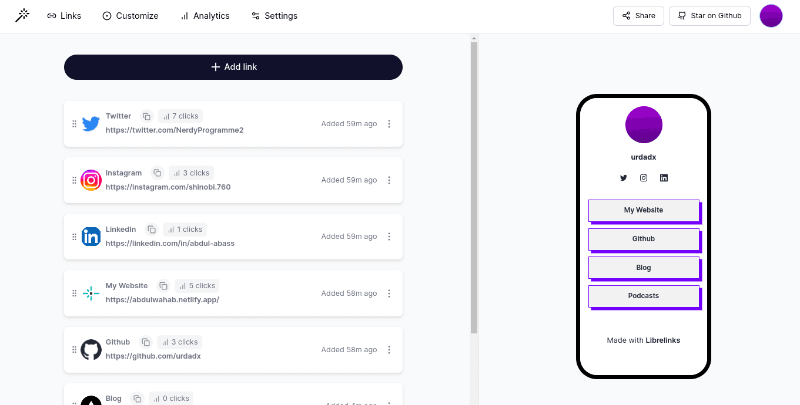Click the Github link's copy icon
The height and width of the screenshot is (405, 800).
click(x=145, y=342)
